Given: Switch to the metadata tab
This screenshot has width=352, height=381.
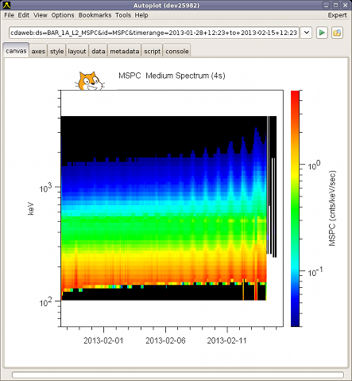Looking at the screenshot, I should click(125, 51).
